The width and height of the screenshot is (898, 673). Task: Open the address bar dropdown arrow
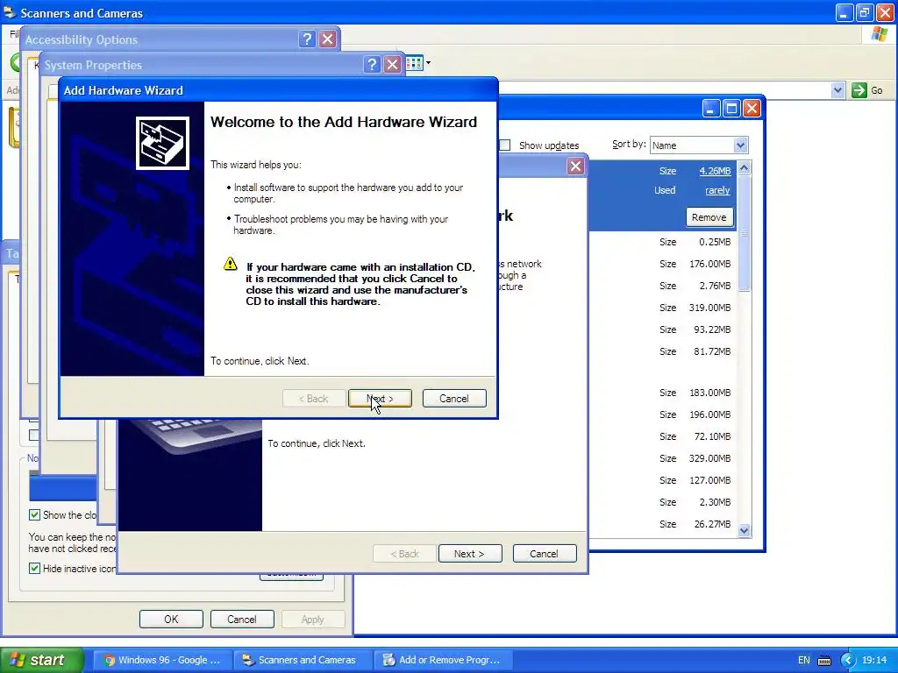(837, 90)
